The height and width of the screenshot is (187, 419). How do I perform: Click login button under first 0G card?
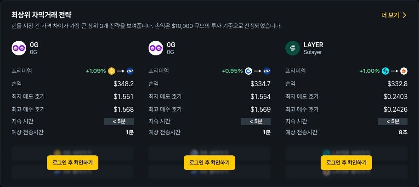click(73, 162)
